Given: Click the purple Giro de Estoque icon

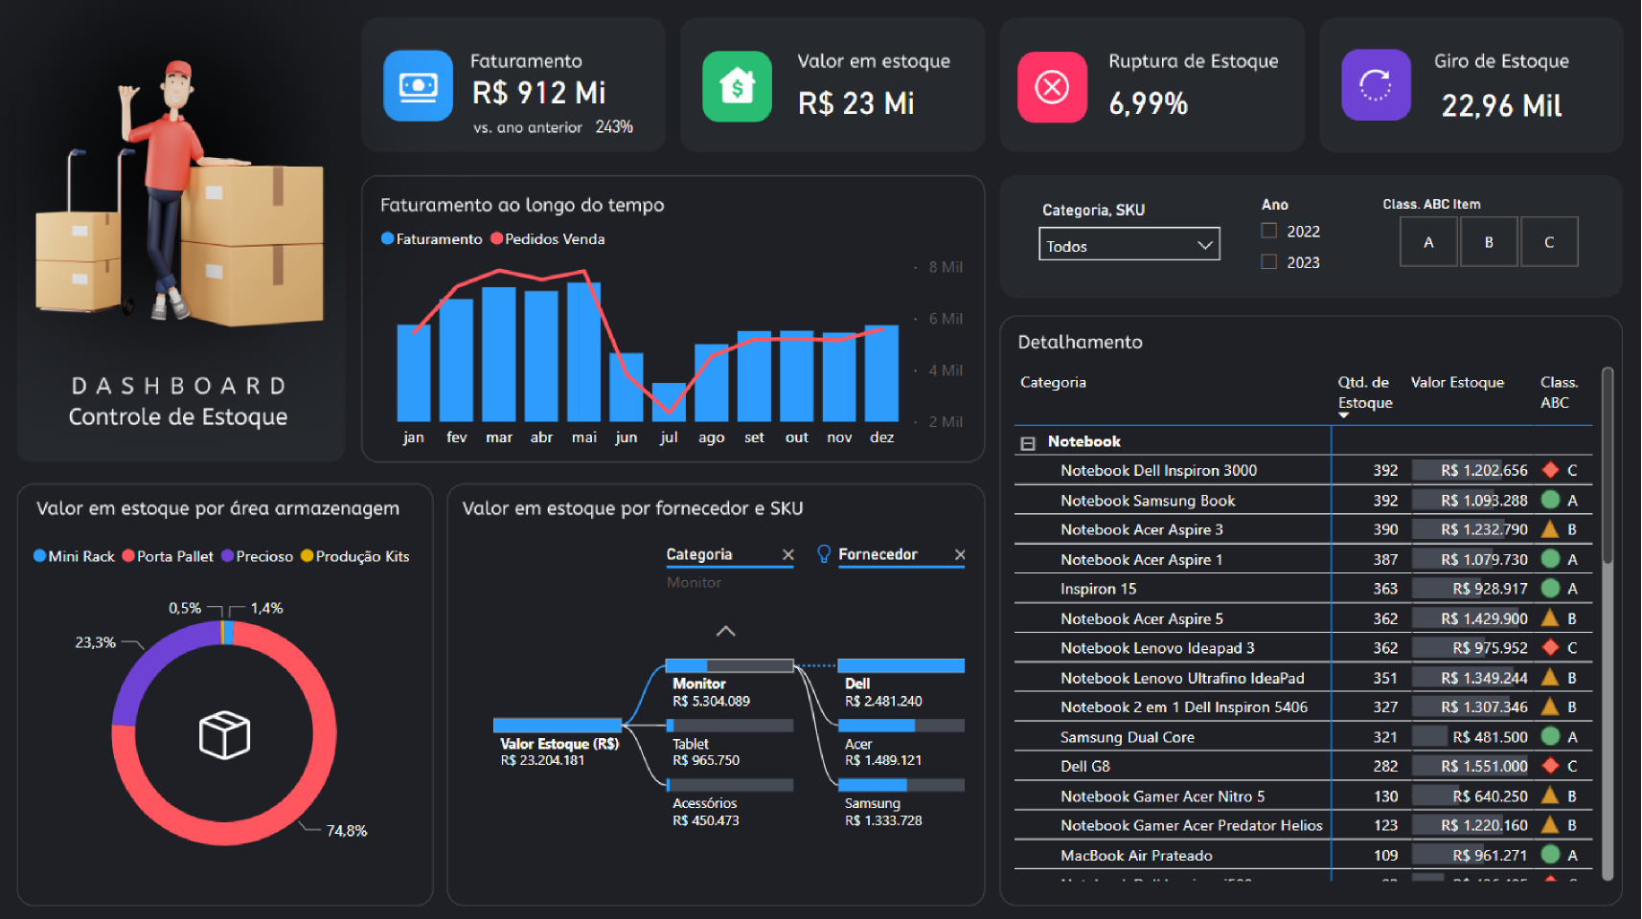Looking at the screenshot, I should click(x=1376, y=85).
